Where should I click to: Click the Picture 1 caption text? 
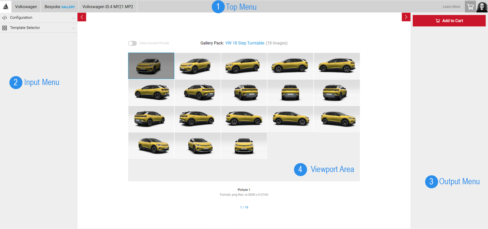[x=244, y=190]
